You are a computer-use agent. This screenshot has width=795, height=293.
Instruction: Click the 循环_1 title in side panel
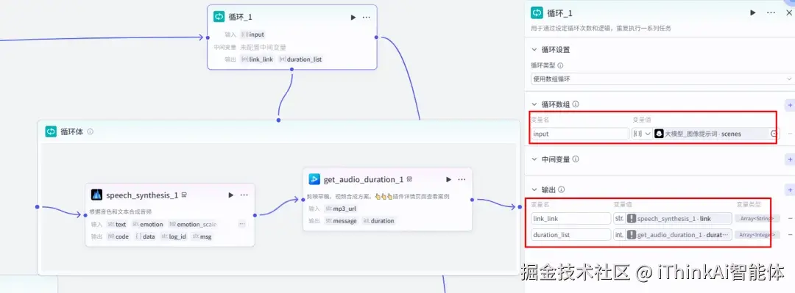pos(559,13)
